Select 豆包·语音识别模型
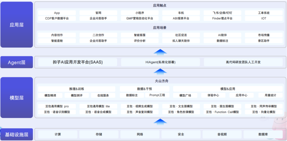This screenshot has height=141, width=287. [57, 112]
